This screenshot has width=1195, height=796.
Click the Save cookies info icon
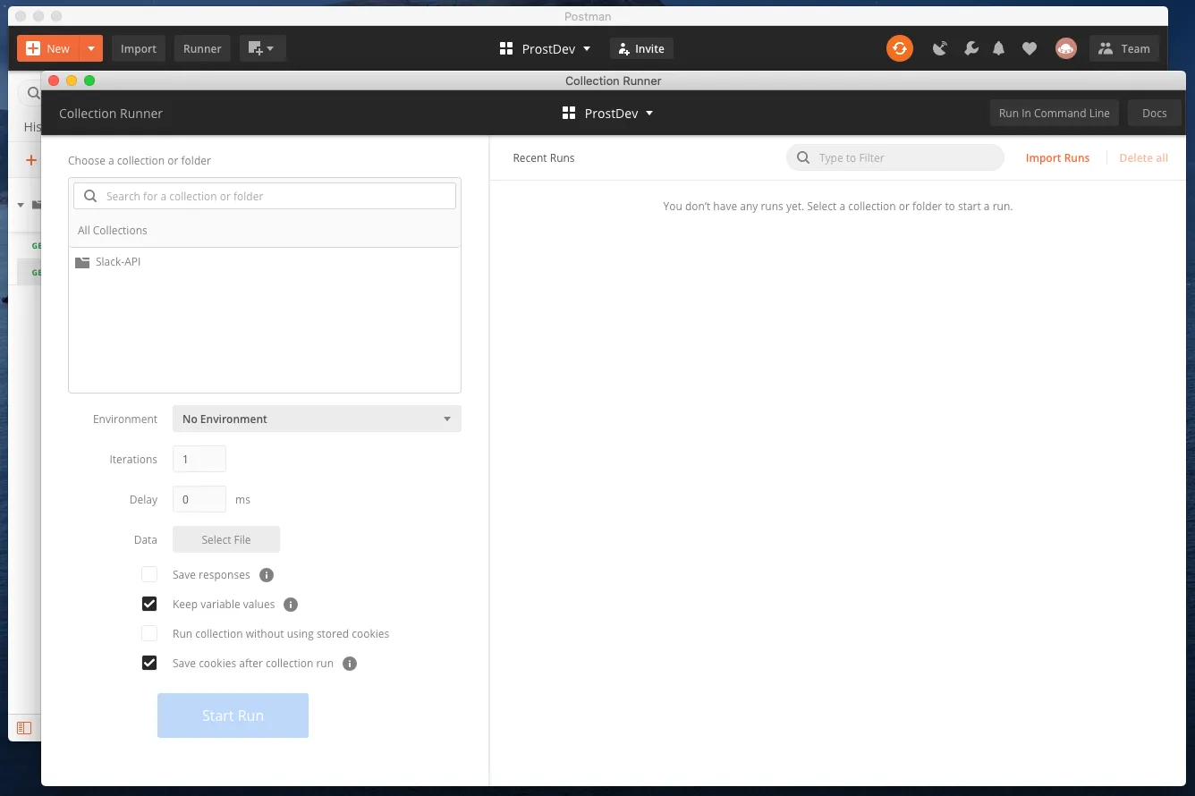click(350, 664)
